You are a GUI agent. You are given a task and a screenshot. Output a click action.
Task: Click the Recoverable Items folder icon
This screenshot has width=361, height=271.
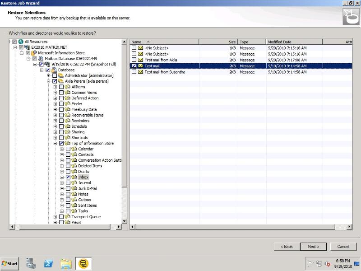(68, 115)
